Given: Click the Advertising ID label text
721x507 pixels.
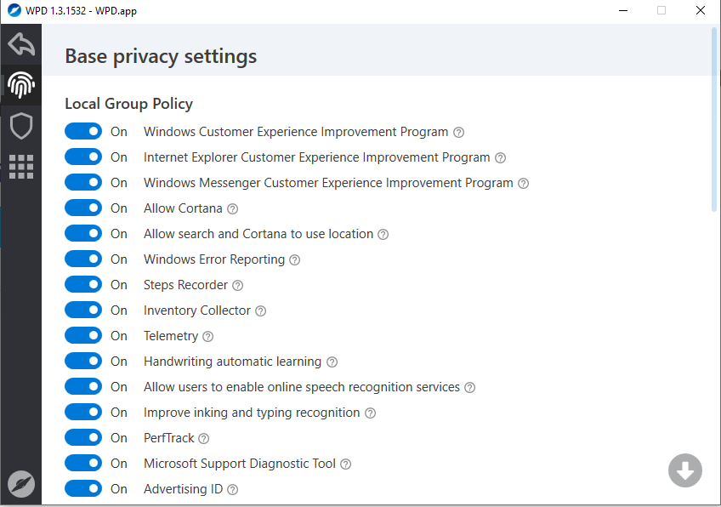Looking at the screenshot, I should pyautogui.click(x=183, y=489).
